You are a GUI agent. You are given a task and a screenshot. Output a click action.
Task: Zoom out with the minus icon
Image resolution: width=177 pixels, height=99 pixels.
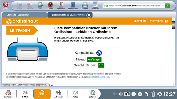coord(133,94)
